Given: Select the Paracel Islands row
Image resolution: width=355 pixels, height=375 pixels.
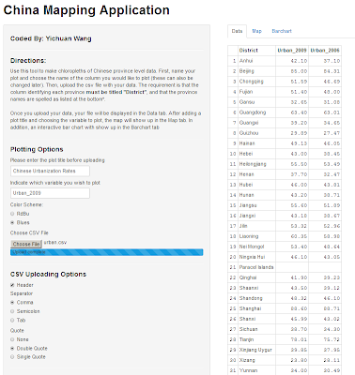Looking at the screenshot, I should [x=285, y=267].
